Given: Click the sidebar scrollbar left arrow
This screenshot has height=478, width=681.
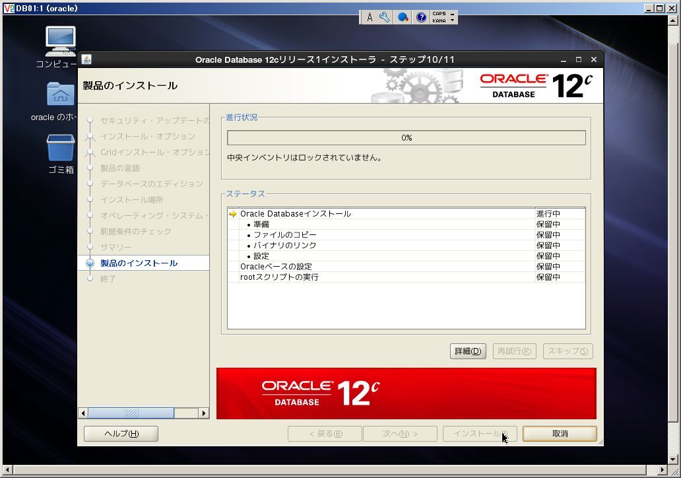Looking at the screenshot, I should pos(83,413).
